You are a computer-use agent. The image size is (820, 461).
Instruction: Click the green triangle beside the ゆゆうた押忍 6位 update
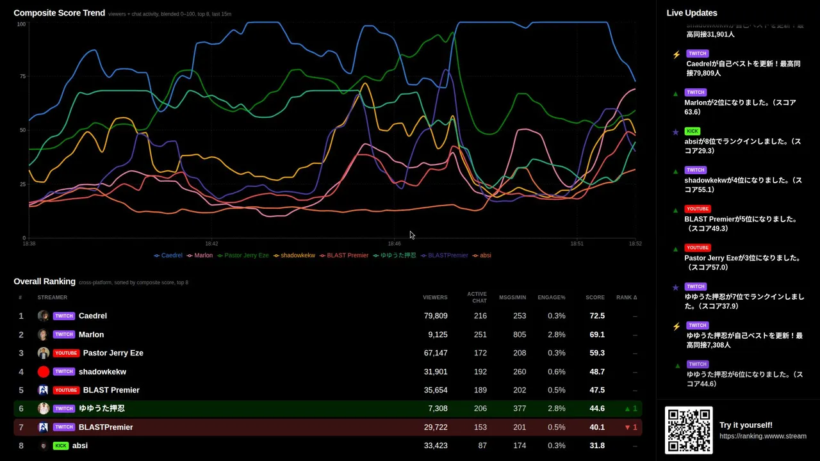pos(678,366)
